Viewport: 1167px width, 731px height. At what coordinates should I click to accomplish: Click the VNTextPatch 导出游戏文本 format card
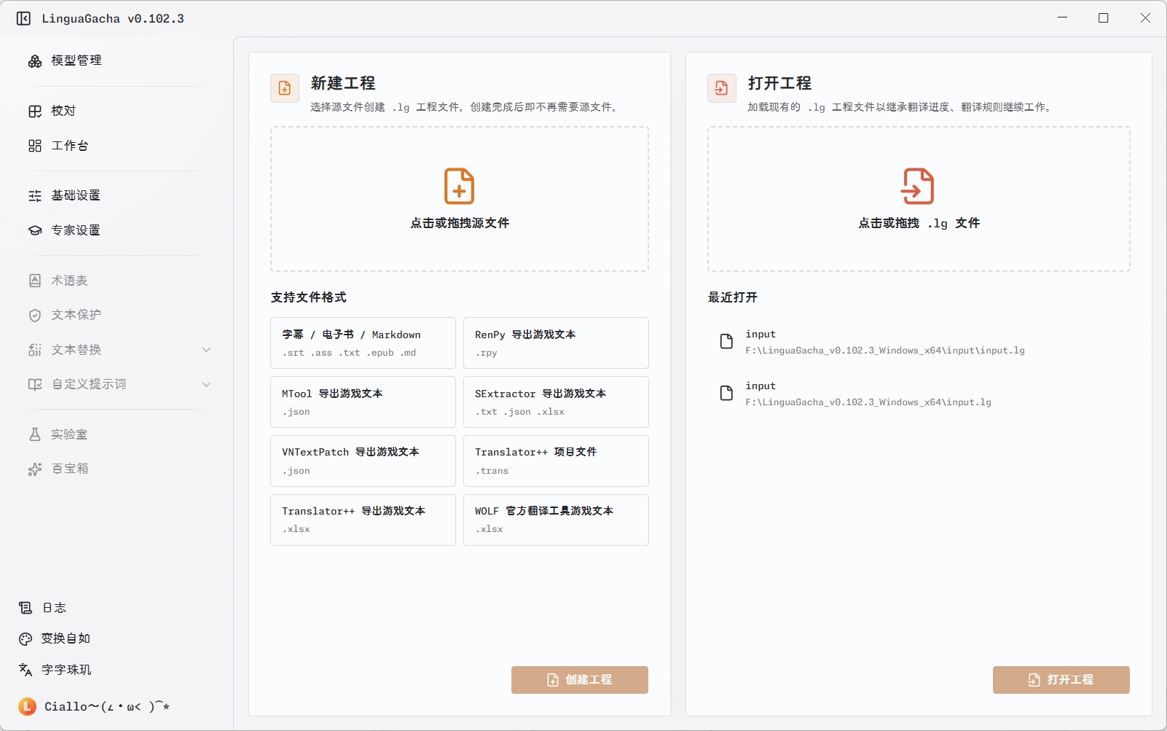pyautogui.click(x=363, y=461)
